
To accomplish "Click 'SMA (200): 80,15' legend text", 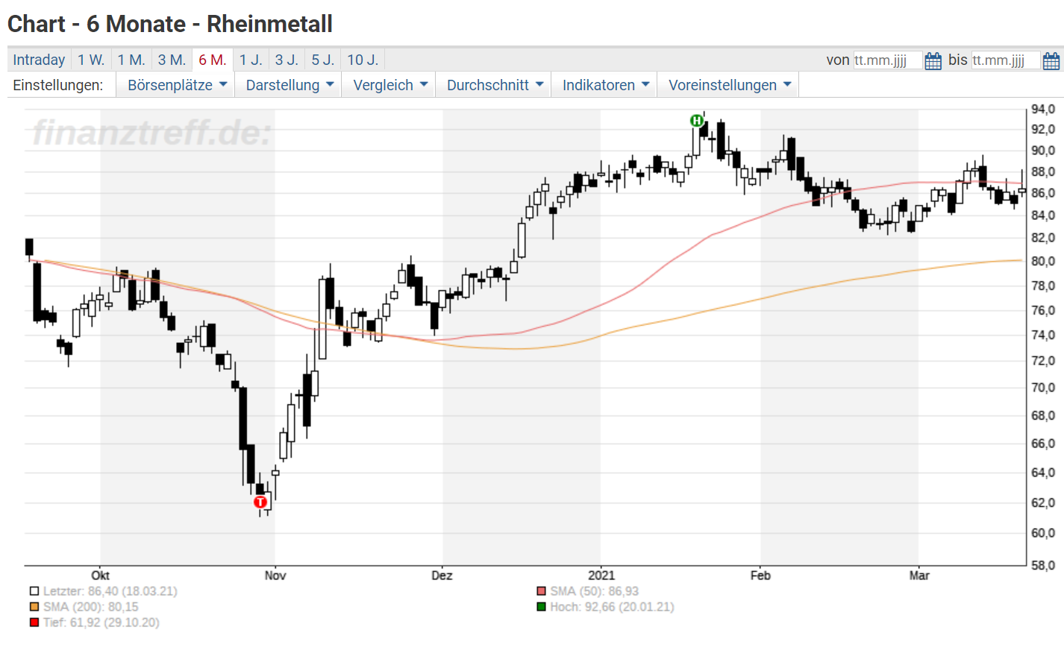I will 90,607.
